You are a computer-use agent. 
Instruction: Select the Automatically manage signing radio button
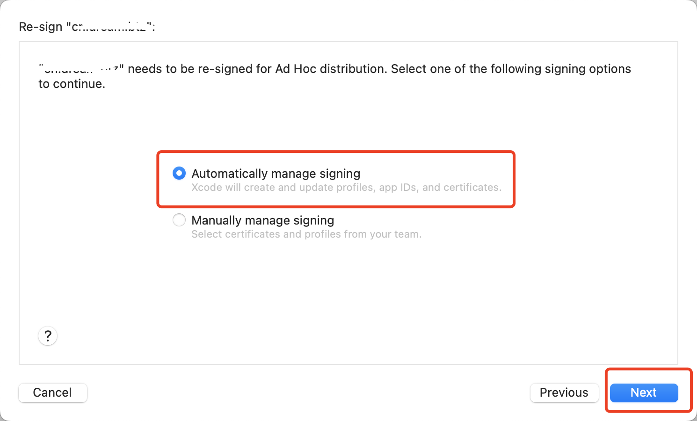point(179,173)
